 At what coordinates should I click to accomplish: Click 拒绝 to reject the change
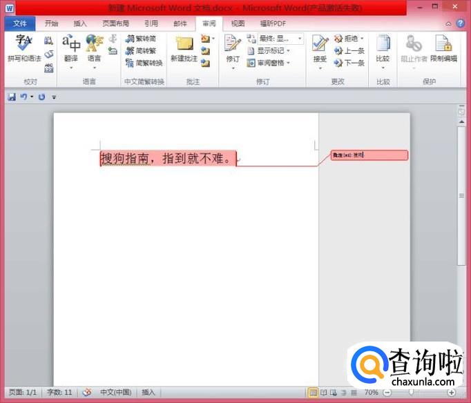pos(347,39)
